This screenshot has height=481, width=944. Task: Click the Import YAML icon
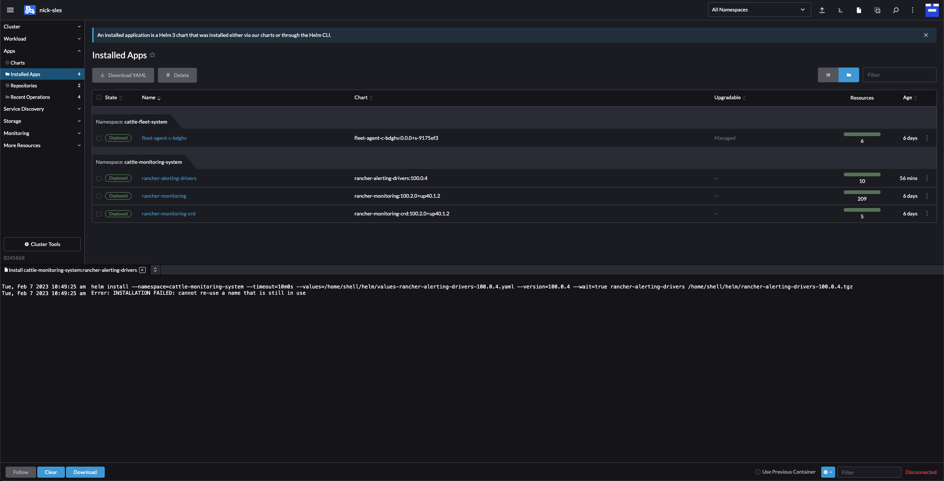(x=822, y=10)
